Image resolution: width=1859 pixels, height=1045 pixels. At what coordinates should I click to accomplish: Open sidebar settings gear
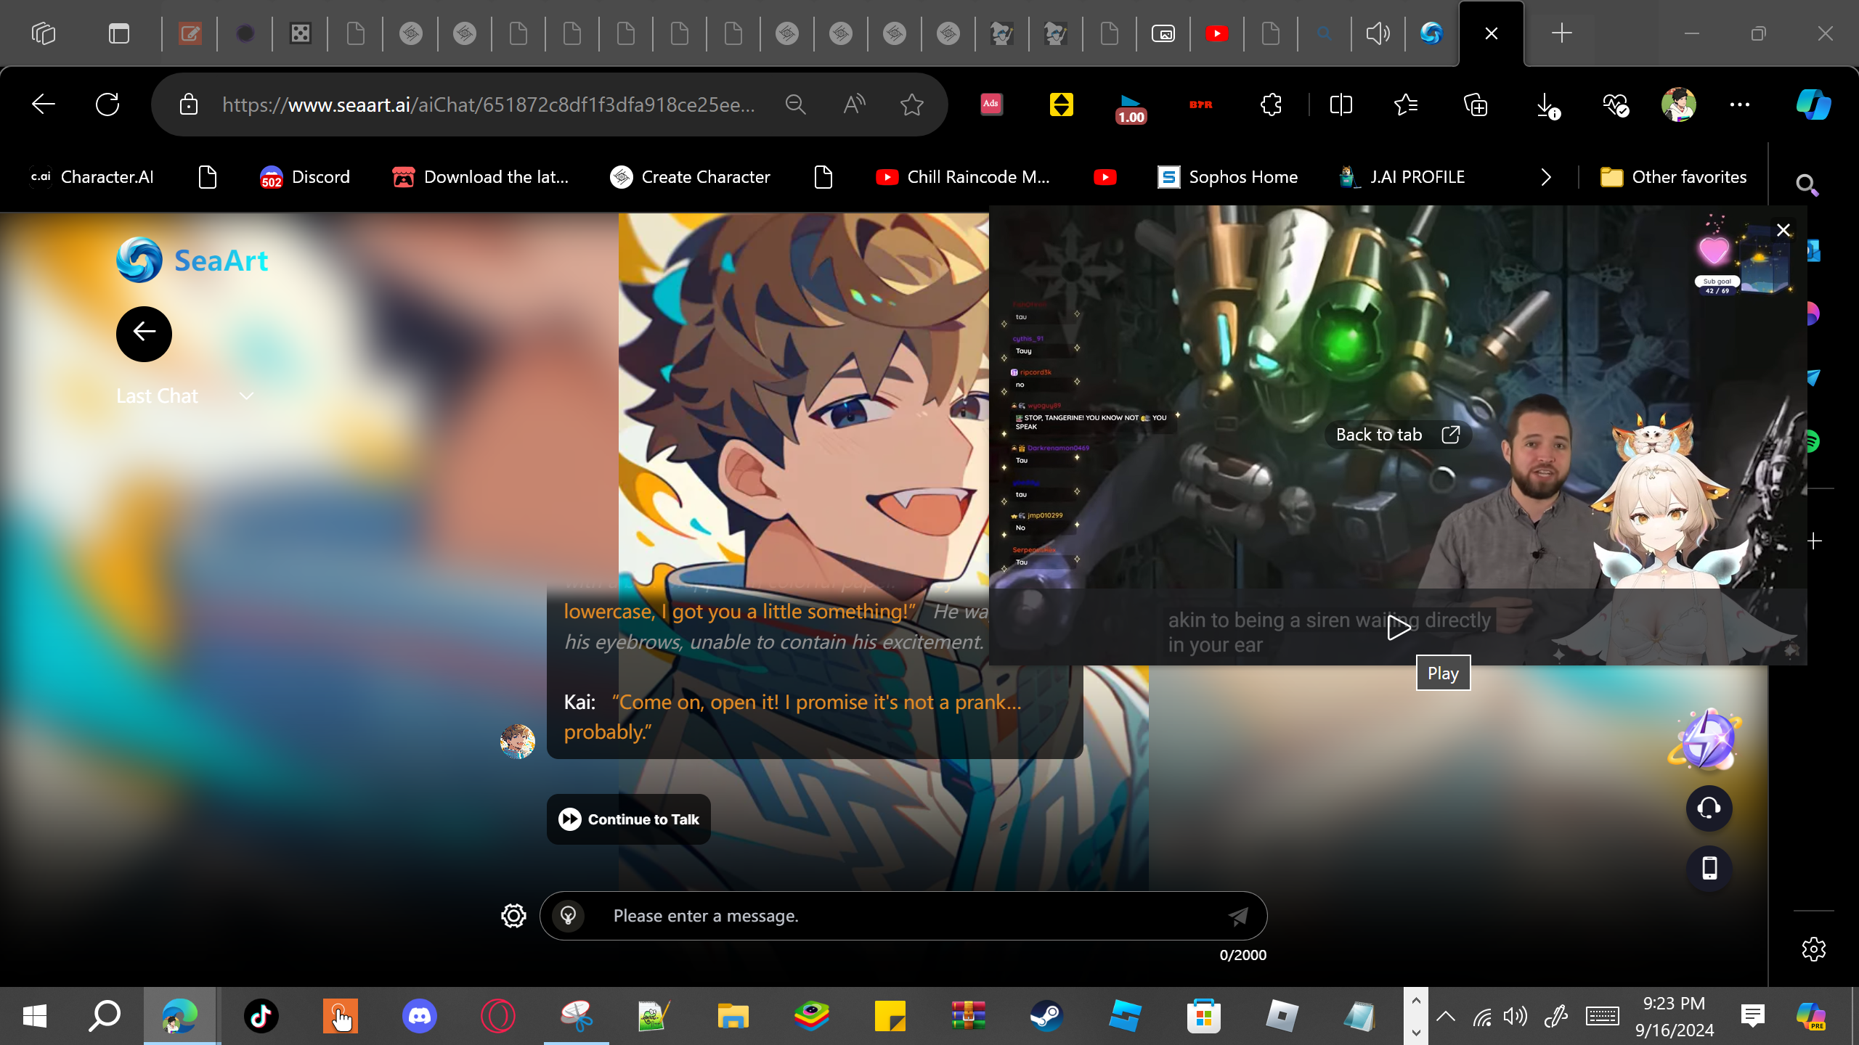click(1814, 949)
